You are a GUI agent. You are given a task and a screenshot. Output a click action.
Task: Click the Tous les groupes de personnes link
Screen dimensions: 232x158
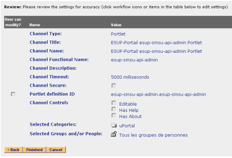(x=153, y=135)
